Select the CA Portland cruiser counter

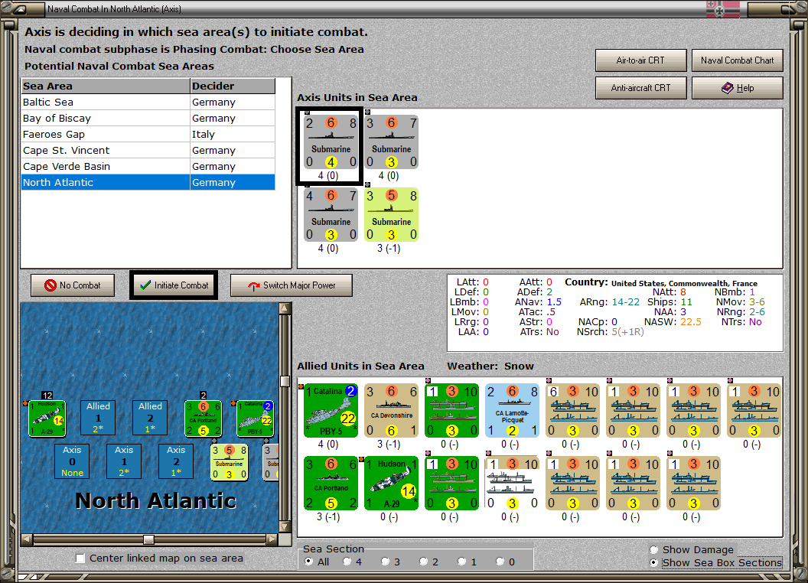(331, 483)
